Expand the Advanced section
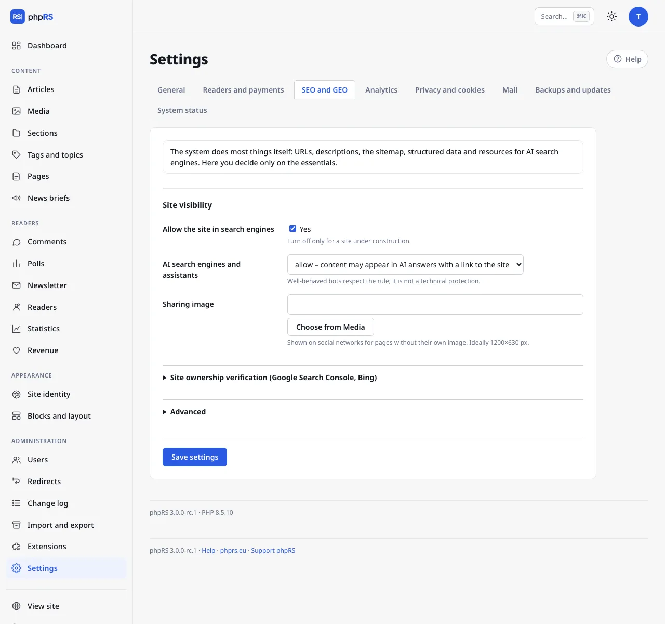 click(x=184, y=412)
